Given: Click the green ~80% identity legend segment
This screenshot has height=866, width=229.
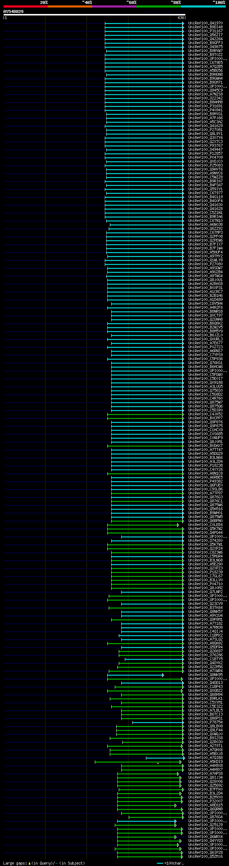Looking at the screenshot, I should [x=159, y=6].
